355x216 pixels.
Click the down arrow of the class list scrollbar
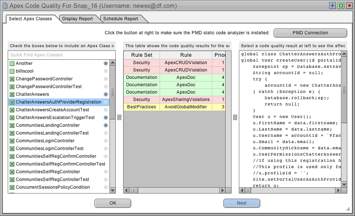pos(112,191)
